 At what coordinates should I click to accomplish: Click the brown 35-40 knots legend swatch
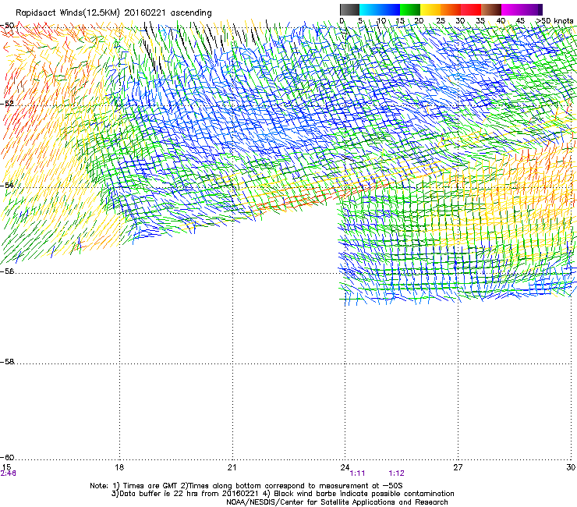click(x=491, y=9)
